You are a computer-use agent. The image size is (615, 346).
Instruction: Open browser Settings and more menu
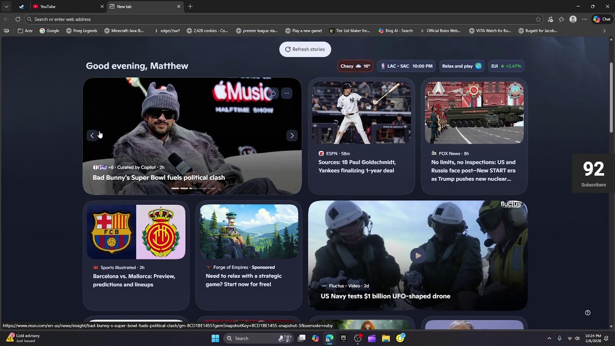click(584, 19)
